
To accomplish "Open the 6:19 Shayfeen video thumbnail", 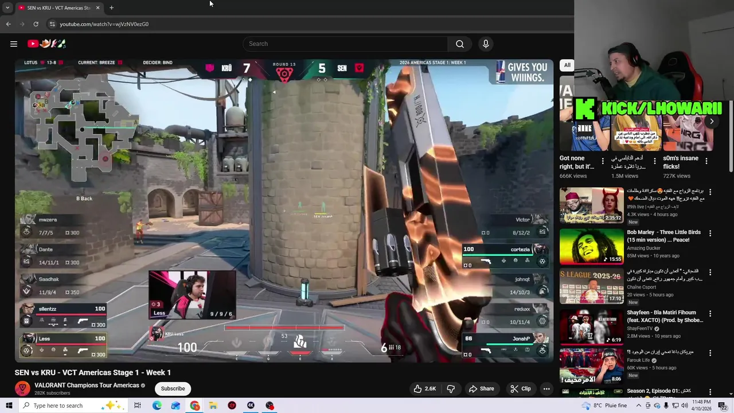I will click(591, 327).
